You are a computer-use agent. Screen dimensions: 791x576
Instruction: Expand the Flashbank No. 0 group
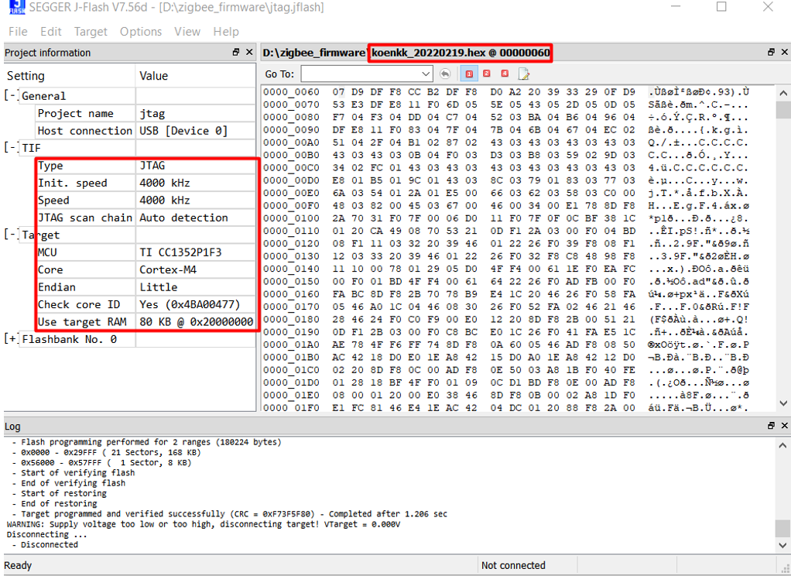pos(12,339)
